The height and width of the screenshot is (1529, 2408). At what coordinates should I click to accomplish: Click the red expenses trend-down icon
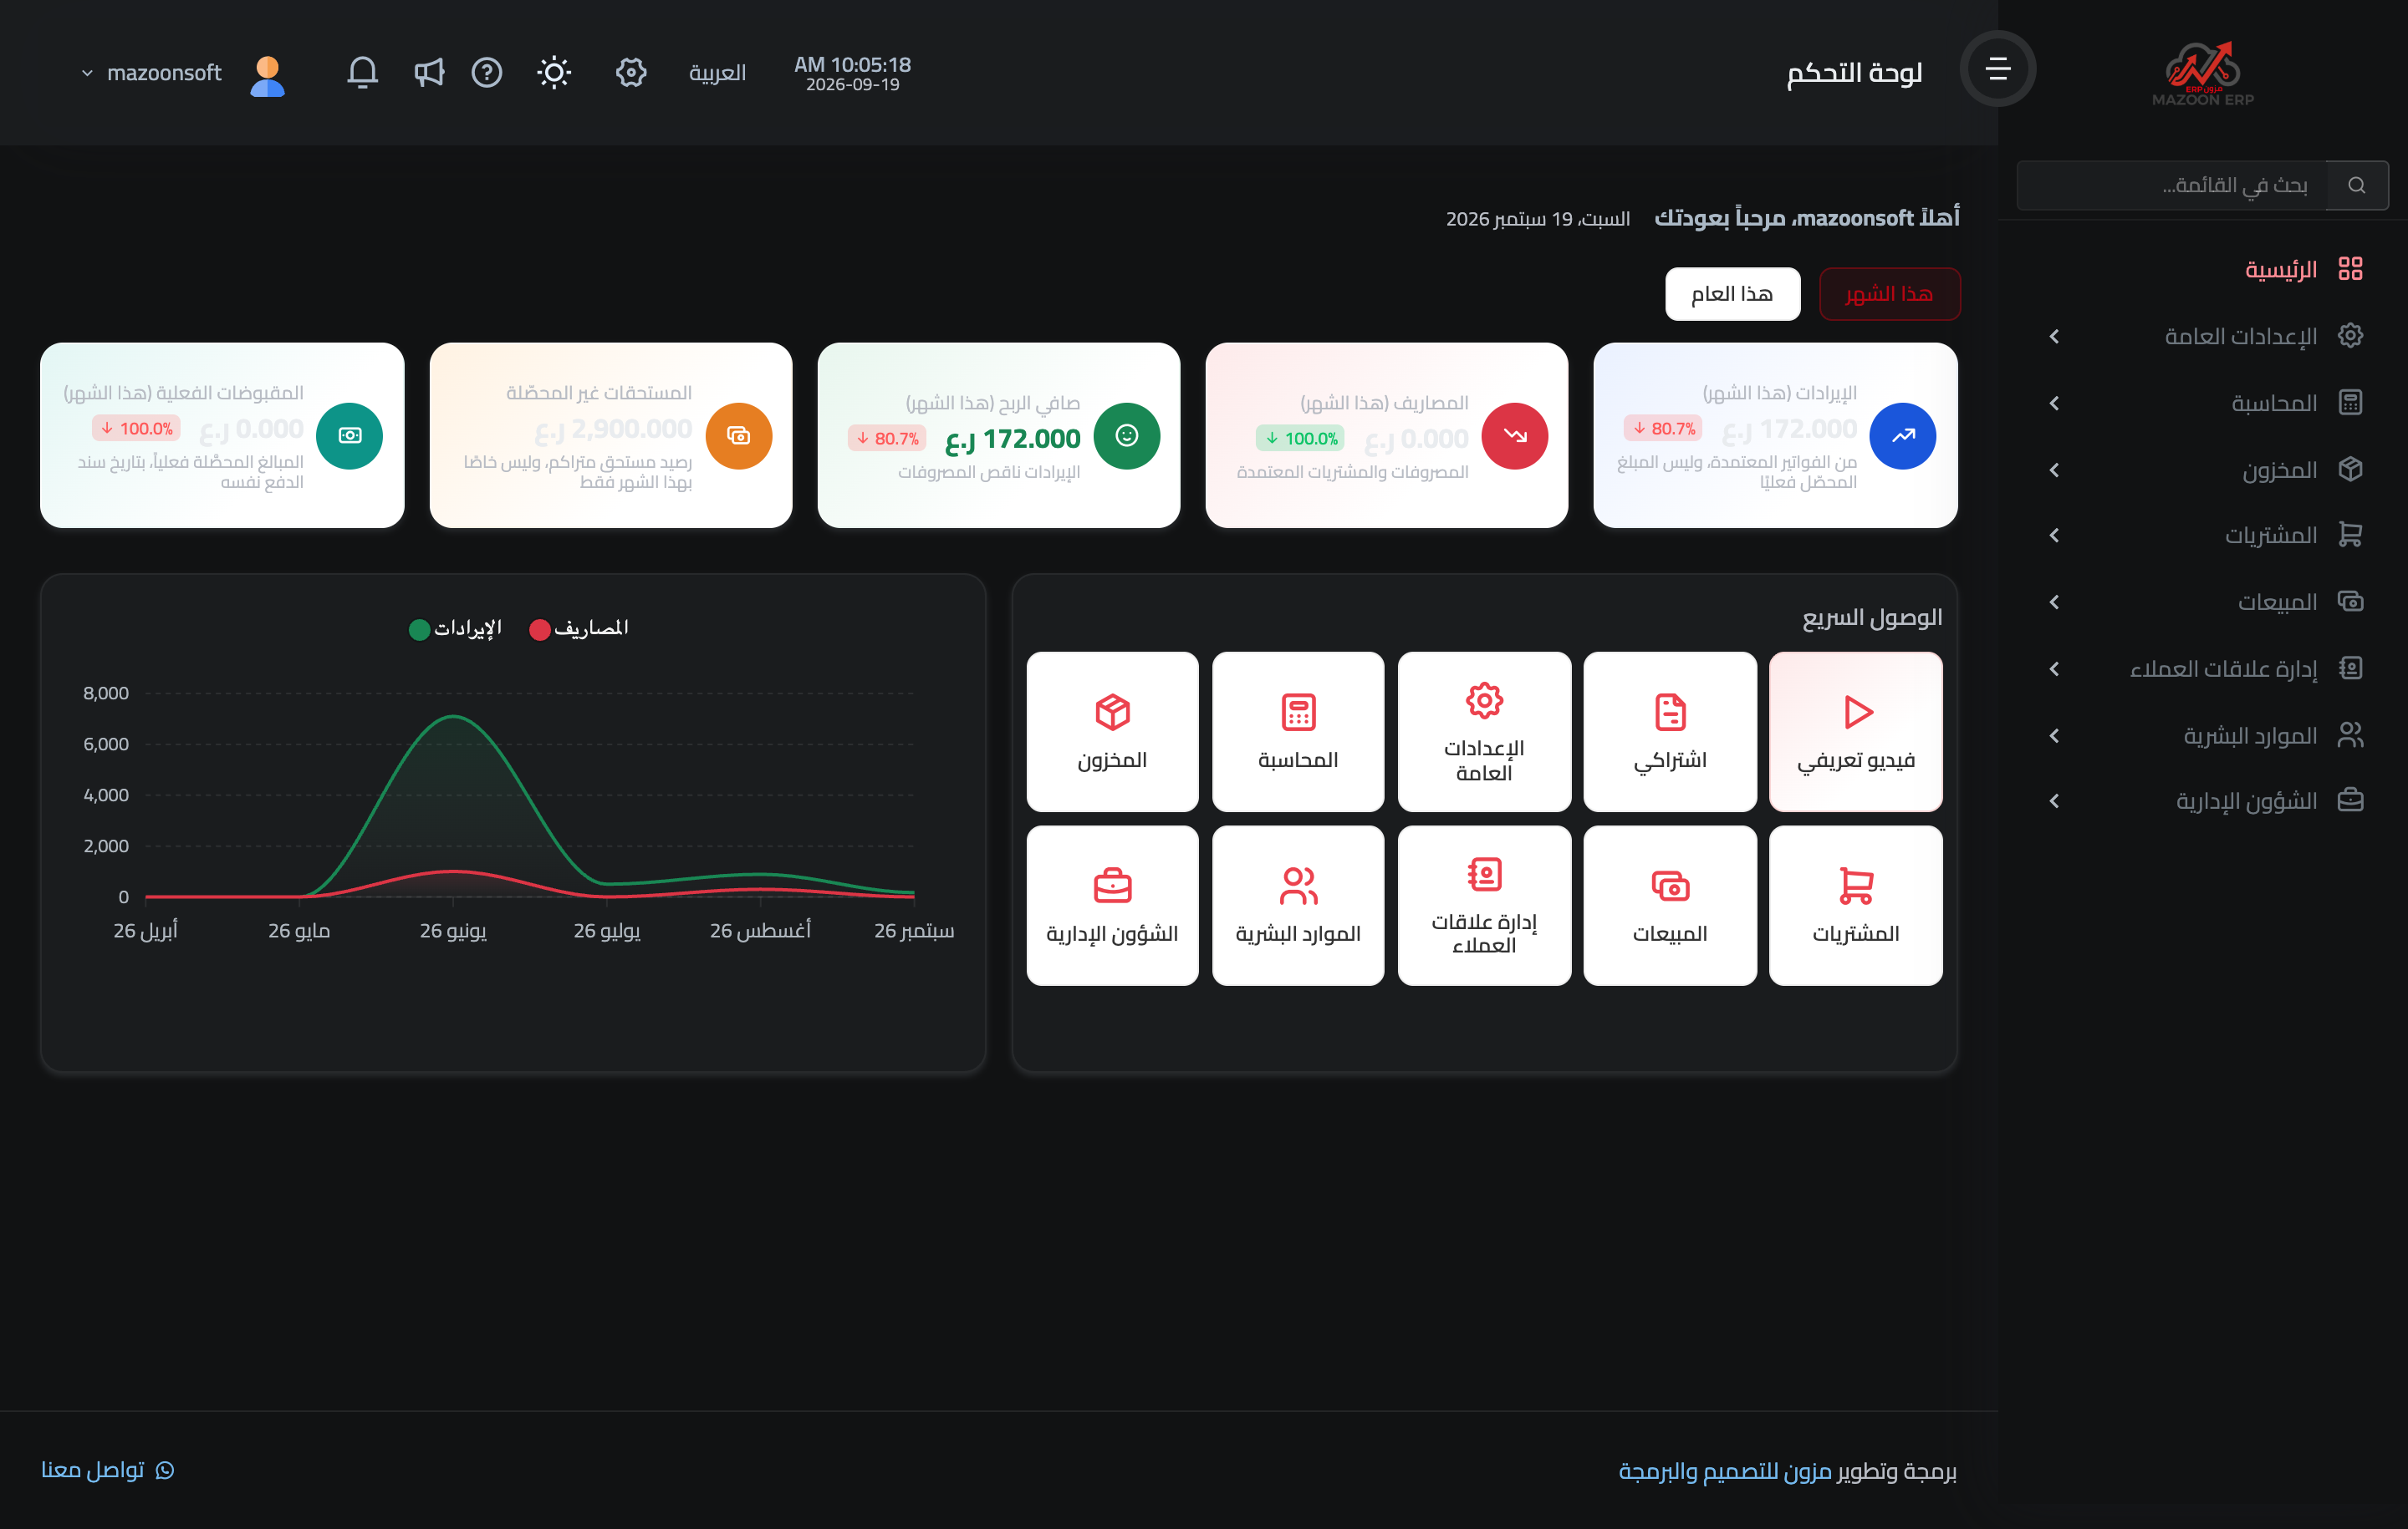pyautogui.click(x=1515, y=435)
